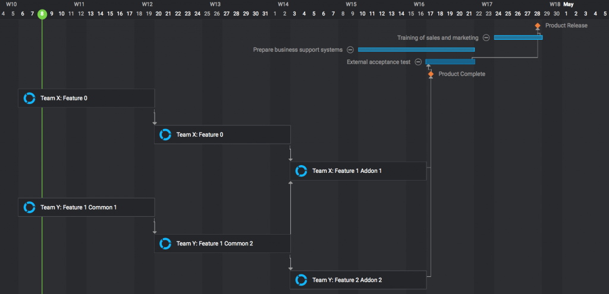This screenshot has width=609, height=294.
Task: Select the Product Release milestone diamond
Action: pos(538,26)
